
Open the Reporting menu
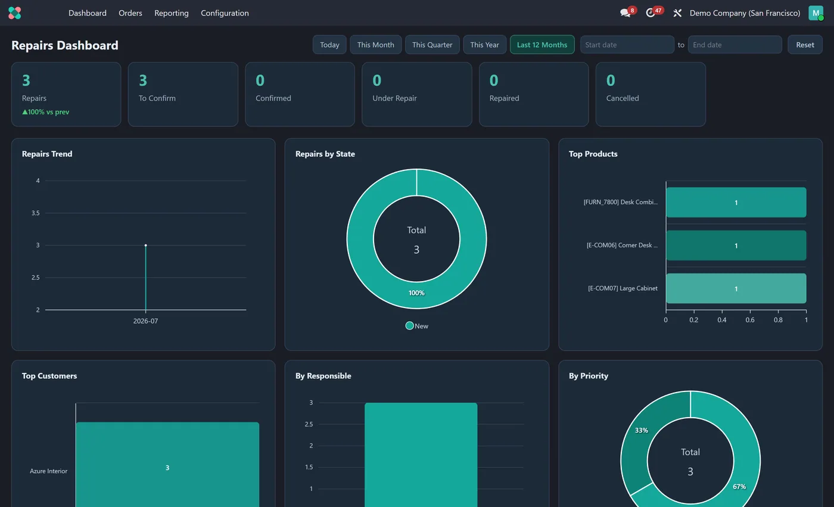pyautogui.click(x=172, y=13)
